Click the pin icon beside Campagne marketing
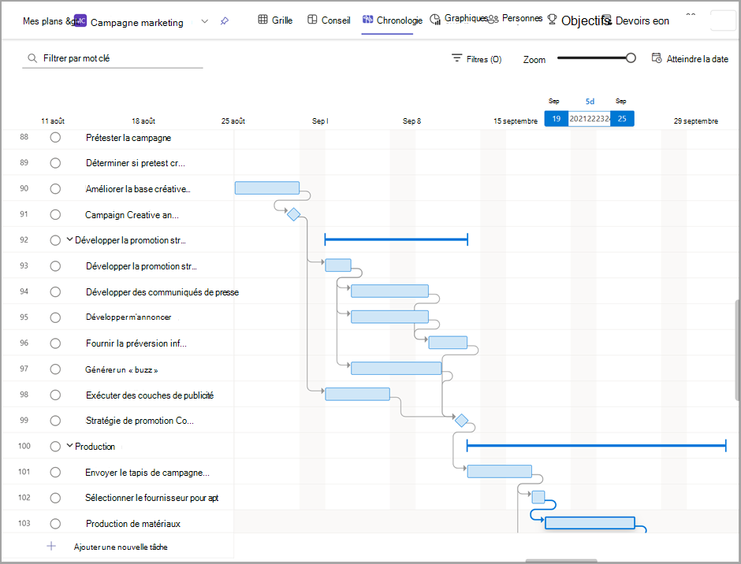The width and height of the screenshot is (741, 564). pyautogui.click(x=225, y=20)
